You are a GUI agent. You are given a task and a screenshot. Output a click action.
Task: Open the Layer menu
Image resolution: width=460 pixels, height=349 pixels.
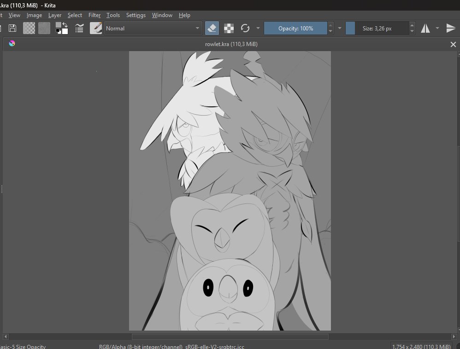click(55, 15)
